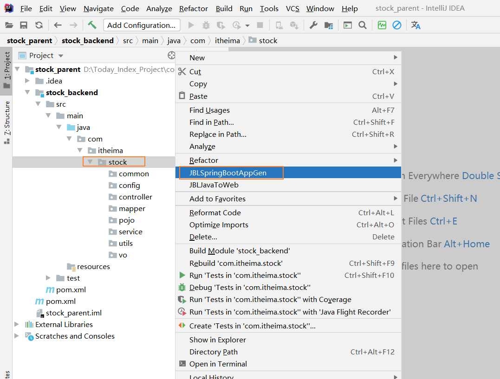Viewport: 500px width, 379px height.
Task: Click the green Run triangle in toolbar
Action: 191,25
